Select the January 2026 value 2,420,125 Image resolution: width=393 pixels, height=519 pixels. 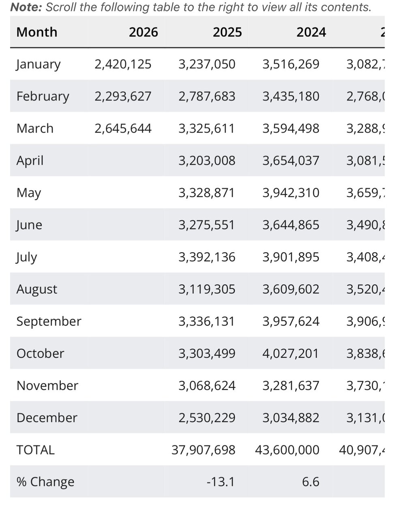click(x=123, y=64)
